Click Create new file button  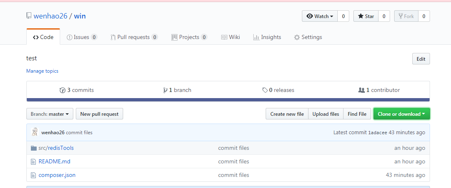pos(287,114)
